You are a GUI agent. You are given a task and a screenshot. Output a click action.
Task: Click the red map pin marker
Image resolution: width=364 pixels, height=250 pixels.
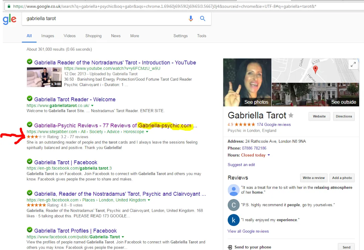[x=315, y=69]
